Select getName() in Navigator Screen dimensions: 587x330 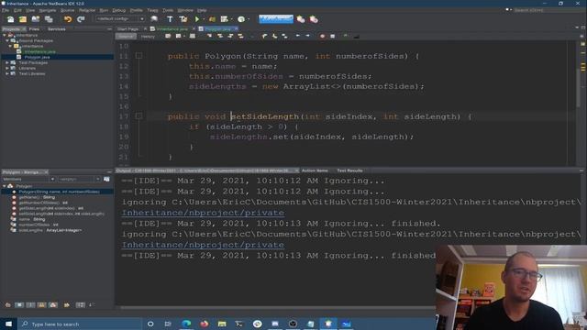coord(37,197)
